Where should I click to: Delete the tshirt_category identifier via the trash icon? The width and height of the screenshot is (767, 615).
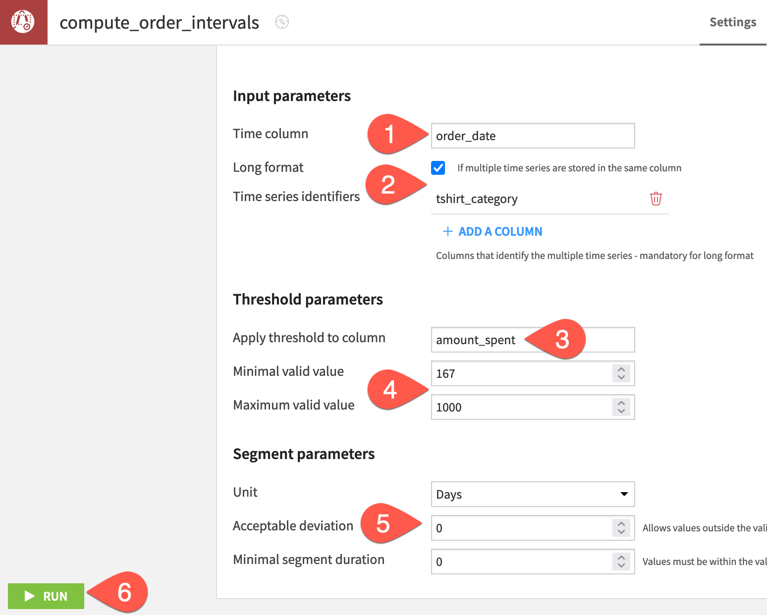click(x=656, y=199)
